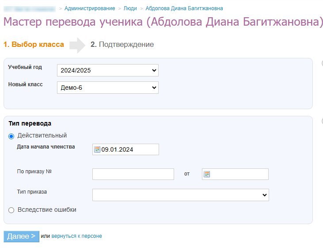
Task: Focus the По приказу № text field
Action: pyautogui.click(x=133, y=174)
